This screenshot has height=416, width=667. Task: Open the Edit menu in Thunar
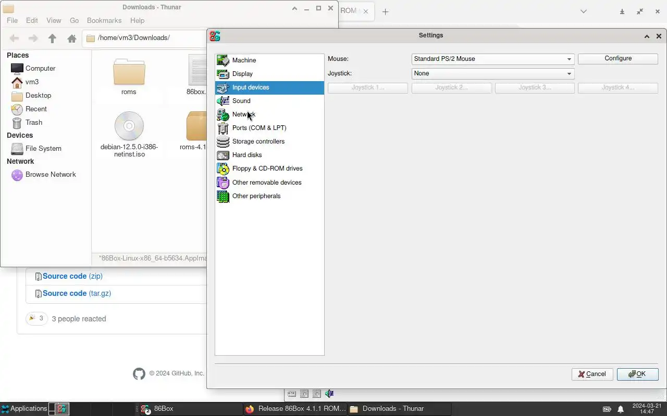(32, 20)
